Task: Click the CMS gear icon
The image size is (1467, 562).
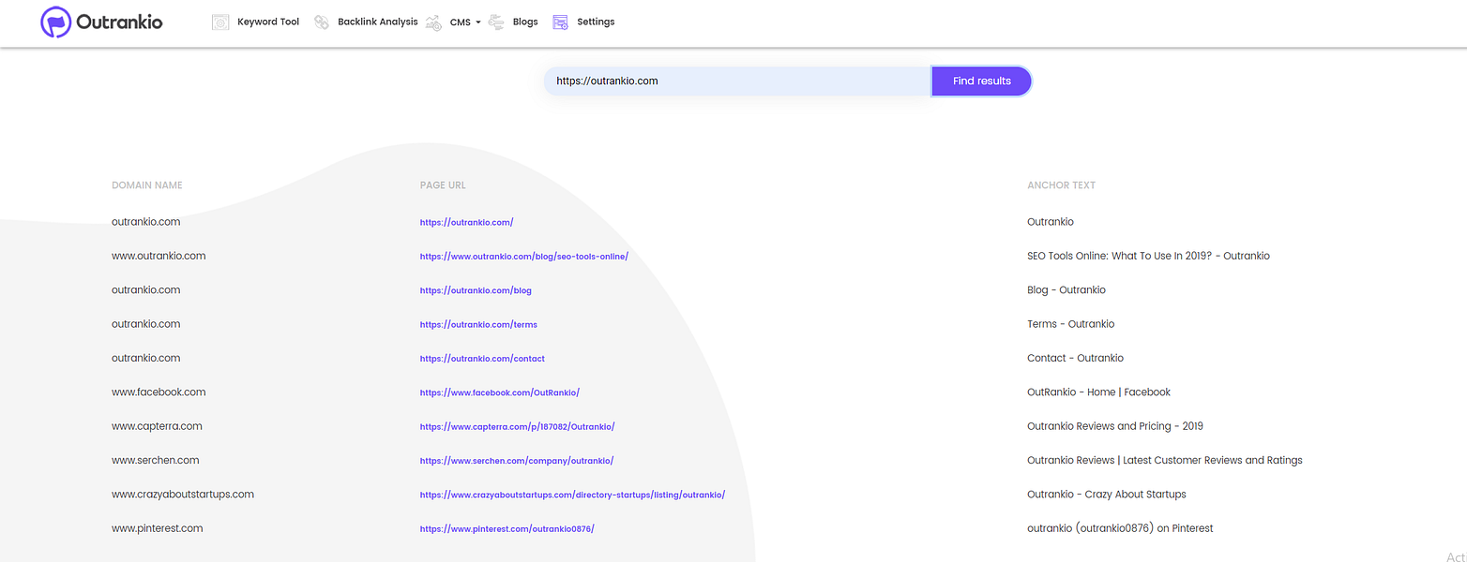Action: 433,22
